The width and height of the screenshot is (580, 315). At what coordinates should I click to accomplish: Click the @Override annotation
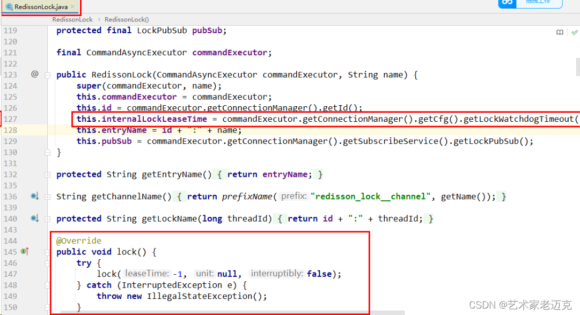coord(79,240)
